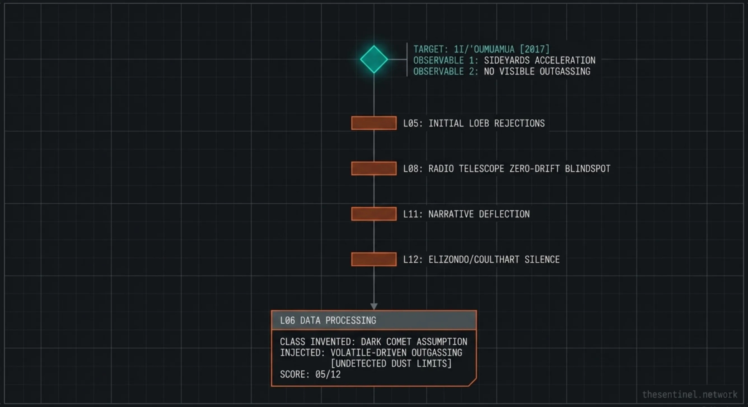
Task: Select the L12 orange block
Action: tap(374, 259)
